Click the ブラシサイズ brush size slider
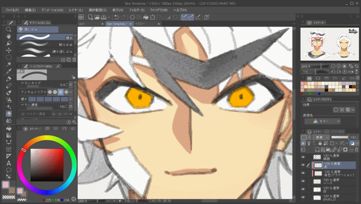Image resolution: width=361 pixels, height=204 pixels. (x=39, y=87)
